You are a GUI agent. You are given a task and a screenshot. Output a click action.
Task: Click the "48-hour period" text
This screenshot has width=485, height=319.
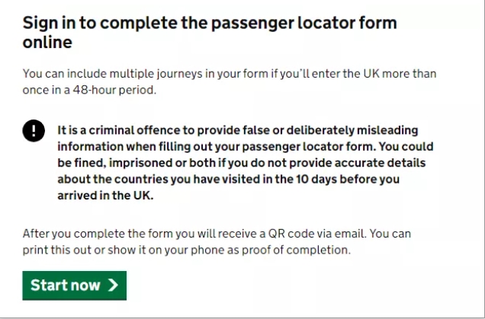click(x=114, y=90)
